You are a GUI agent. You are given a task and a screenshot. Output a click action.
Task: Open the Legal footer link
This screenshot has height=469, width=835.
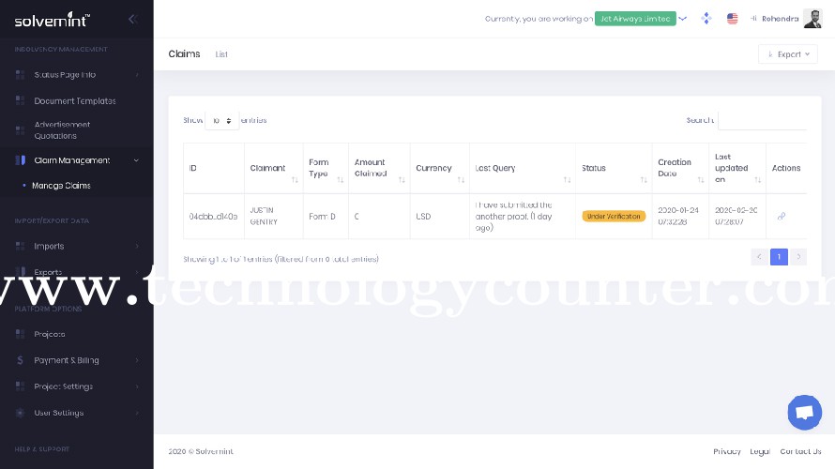tap(760, 451)
